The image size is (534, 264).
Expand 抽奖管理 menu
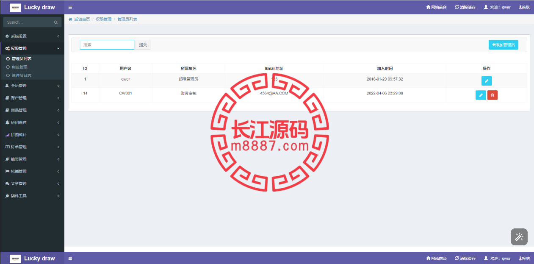coord(32,159)
